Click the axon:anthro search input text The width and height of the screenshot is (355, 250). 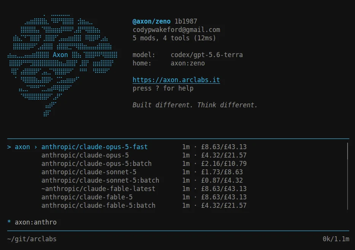click(x=36, y=222)
